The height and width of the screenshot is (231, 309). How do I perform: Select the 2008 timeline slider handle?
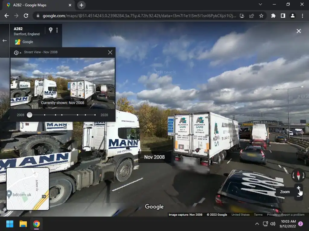30,115
